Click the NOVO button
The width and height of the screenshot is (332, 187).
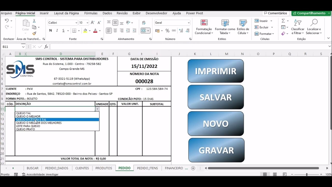(216, 124)
